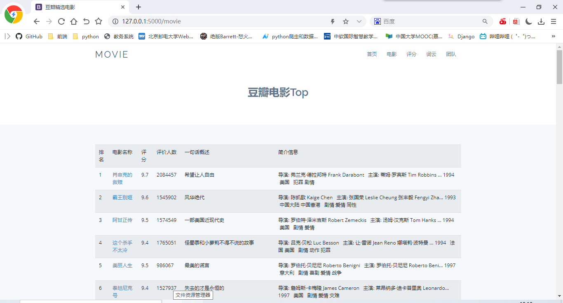Open the 阿甘正传 movie link

122,220
